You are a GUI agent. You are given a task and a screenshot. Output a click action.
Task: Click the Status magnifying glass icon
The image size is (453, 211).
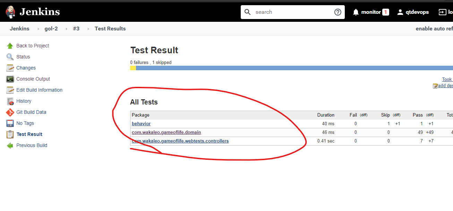point(10,57)
